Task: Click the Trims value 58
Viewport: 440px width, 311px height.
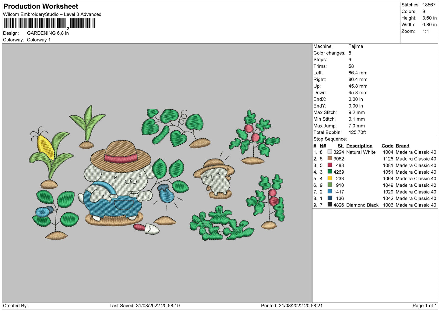Action: (351, 66)
